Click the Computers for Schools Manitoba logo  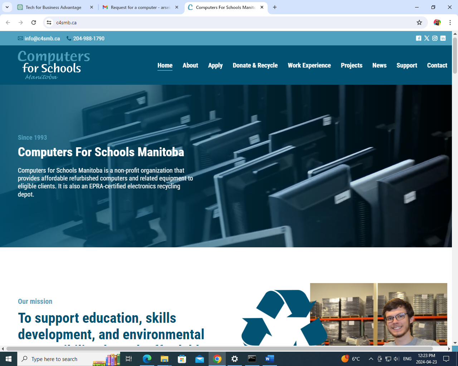pyautogui.click(x=54, y=65)
